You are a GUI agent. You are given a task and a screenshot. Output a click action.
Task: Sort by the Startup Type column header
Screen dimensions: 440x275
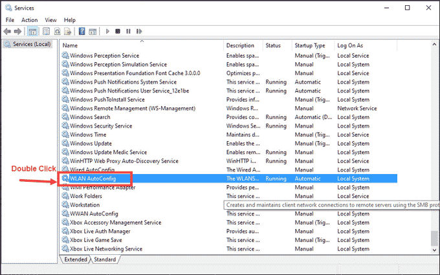(313, 45)
